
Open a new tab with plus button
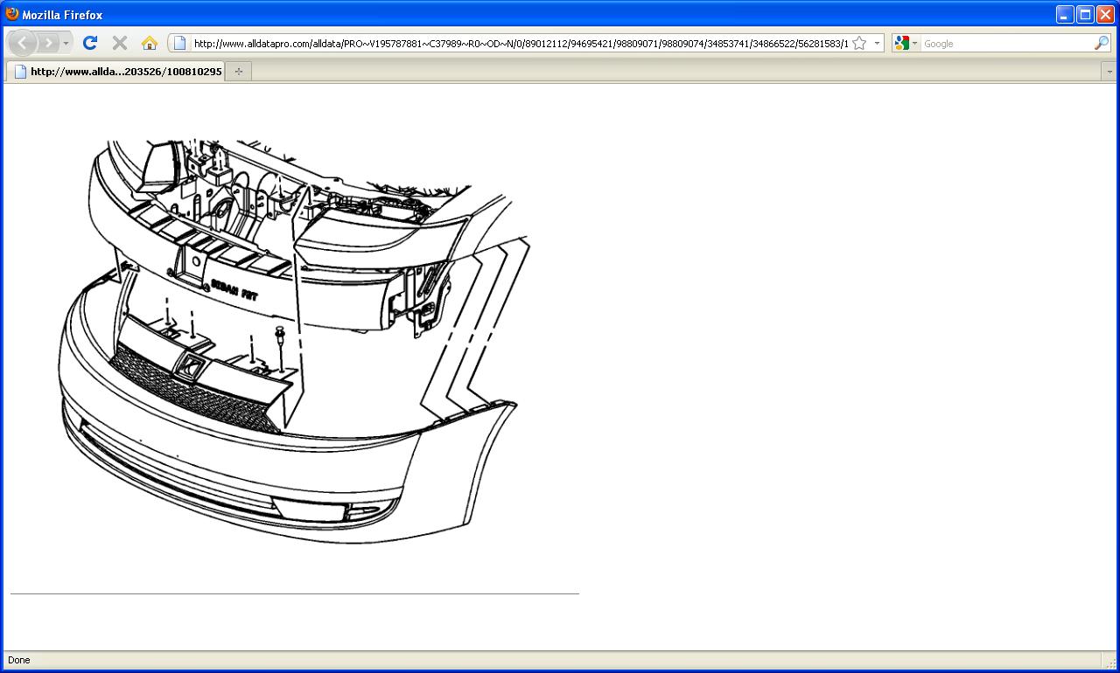[239, 72]
